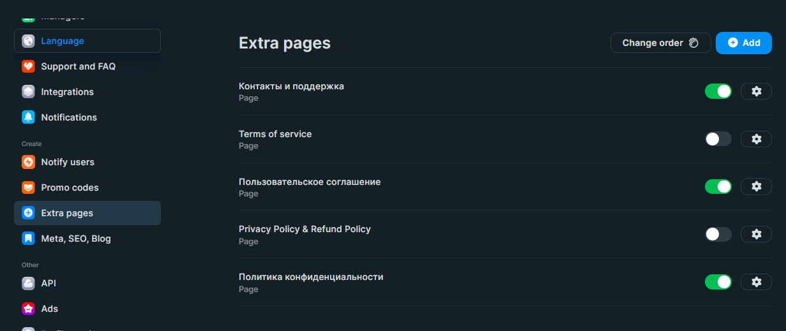
Task: Click the Ads star icon
Action: pos(28,309)
